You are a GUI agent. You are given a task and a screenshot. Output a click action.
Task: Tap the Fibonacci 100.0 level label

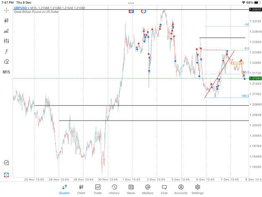tap(245, 96)
